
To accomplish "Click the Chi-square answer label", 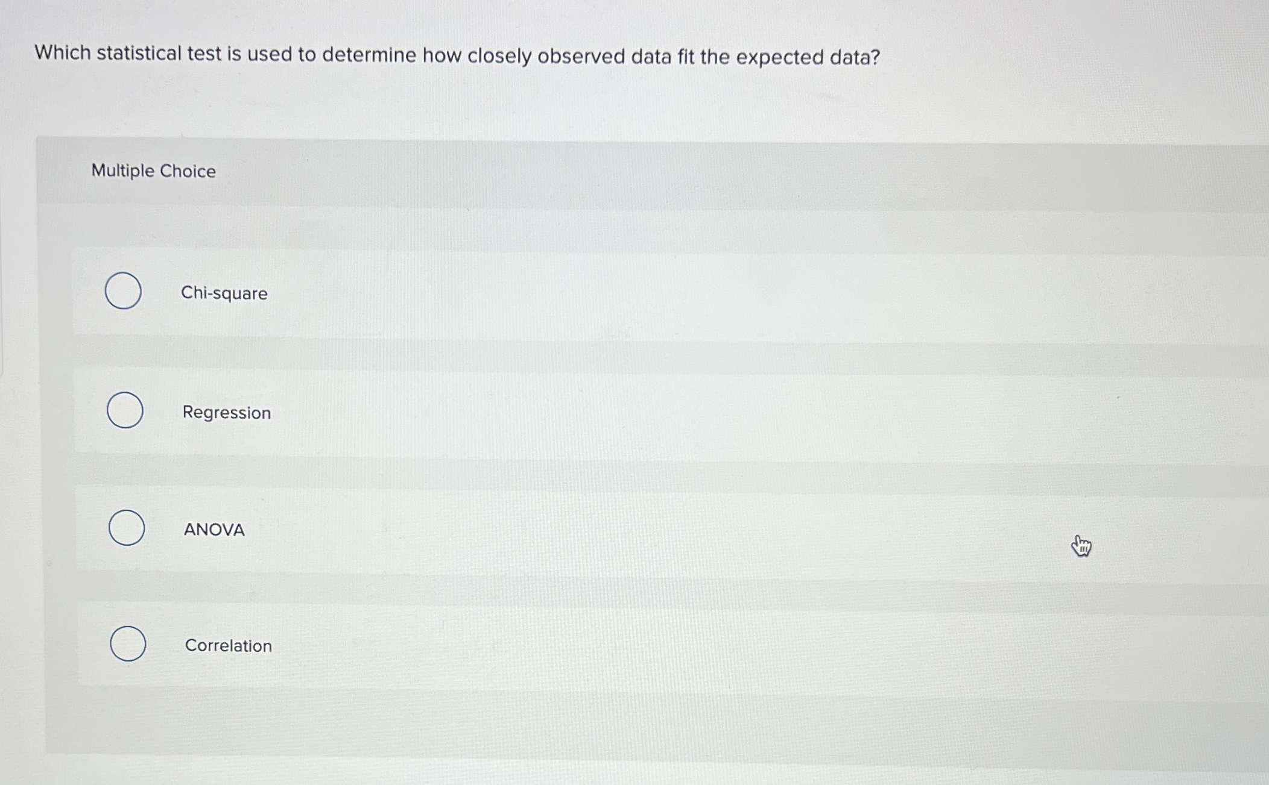I will (x=224, y=293).
